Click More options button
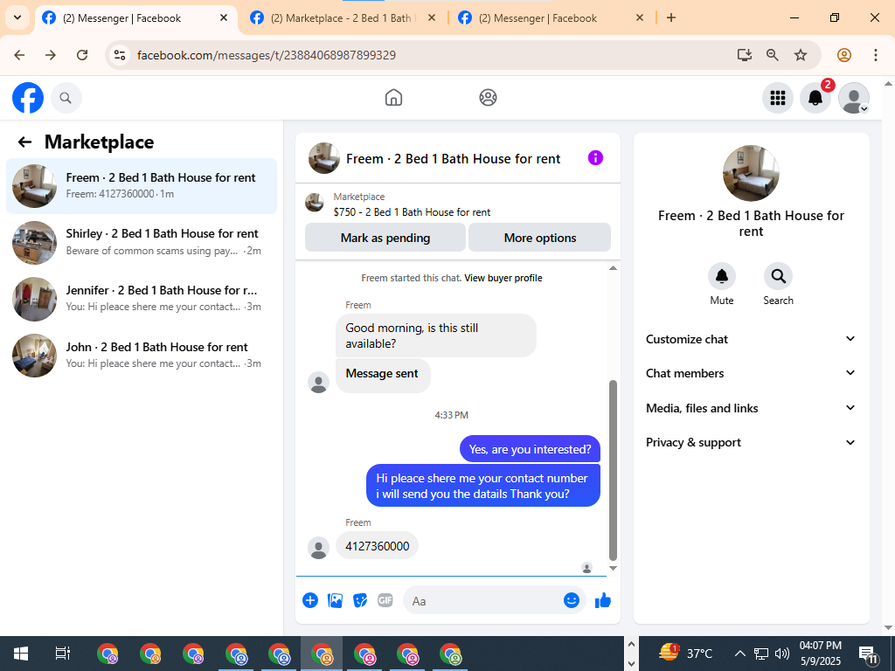Image resolution: width=895 pixels, height=671 pixels. [539, 238]
